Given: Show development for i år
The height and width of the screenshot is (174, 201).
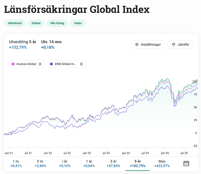Looking at the screenshot, I should point(65,164).
